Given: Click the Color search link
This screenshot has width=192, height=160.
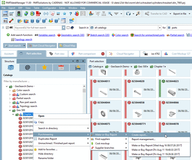Looking at the screenshot, I should pyautogui.click(x=122, y=35).
